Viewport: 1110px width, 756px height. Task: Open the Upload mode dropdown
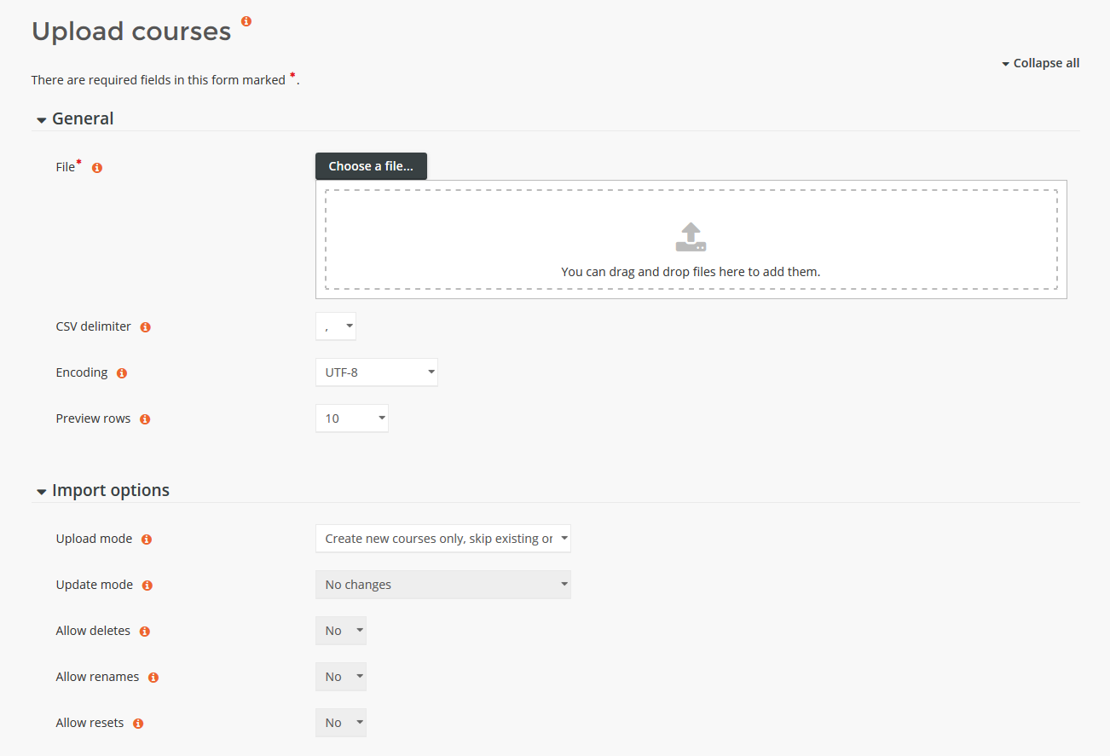442,539
